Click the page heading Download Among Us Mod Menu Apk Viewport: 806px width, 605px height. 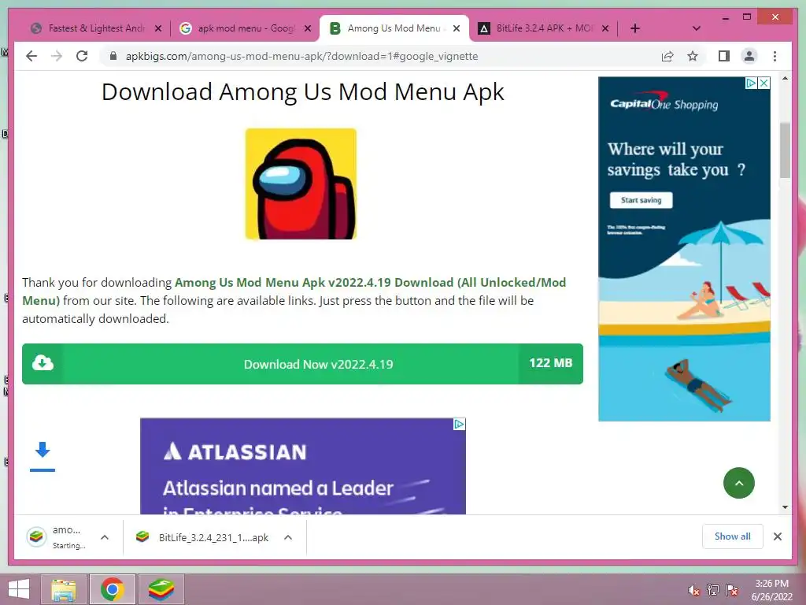click(303, 93)
